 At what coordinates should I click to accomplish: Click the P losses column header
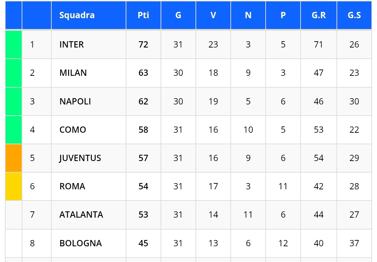point(283,15)
